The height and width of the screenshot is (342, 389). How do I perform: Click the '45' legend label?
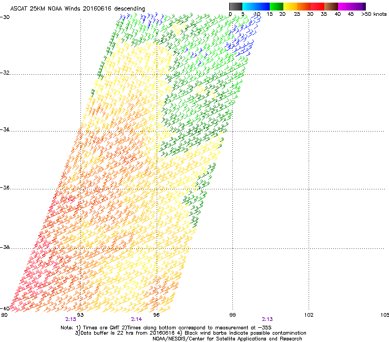click(x=351, y=14)
